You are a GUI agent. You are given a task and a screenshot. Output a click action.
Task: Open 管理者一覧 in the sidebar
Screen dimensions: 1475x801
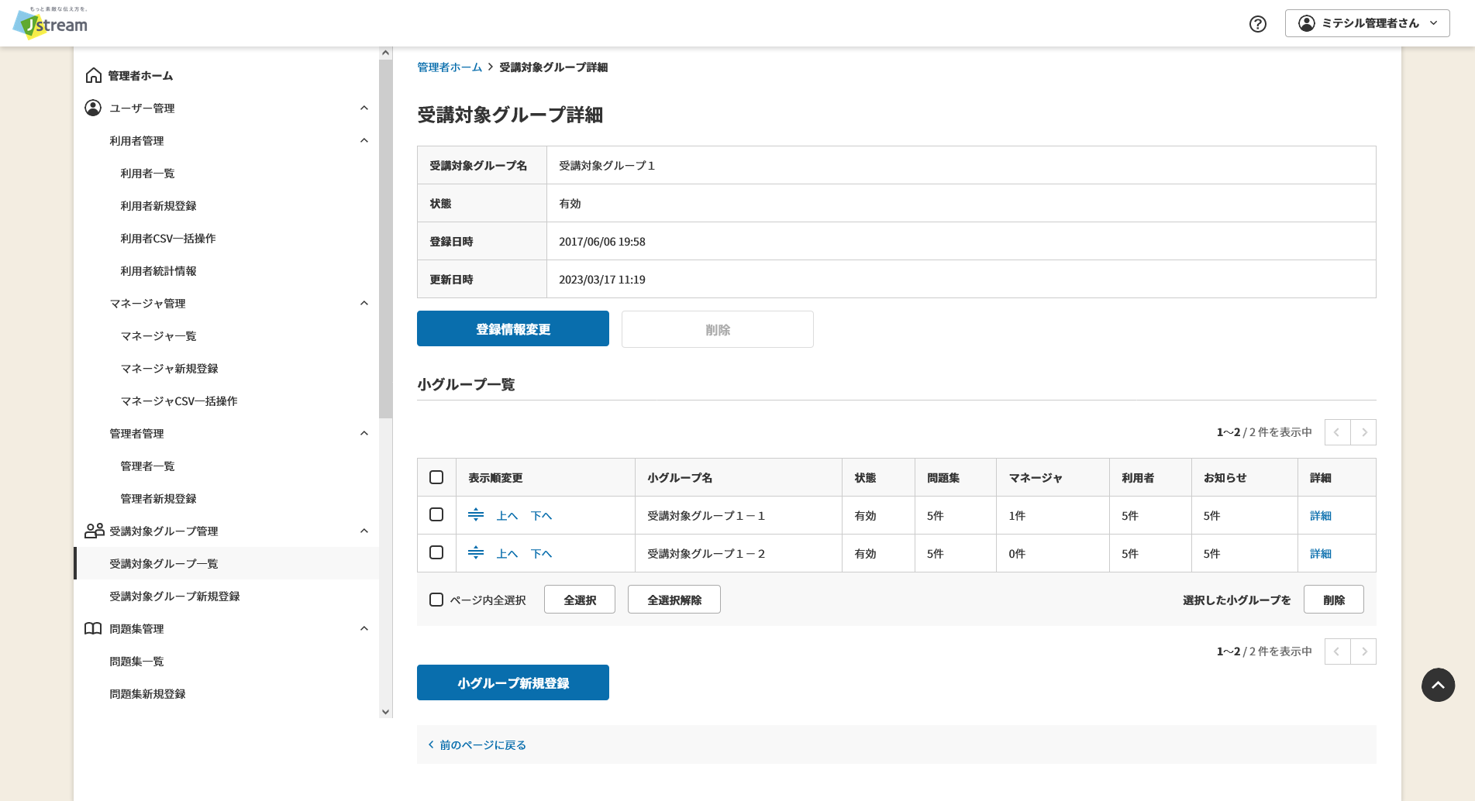147,466
